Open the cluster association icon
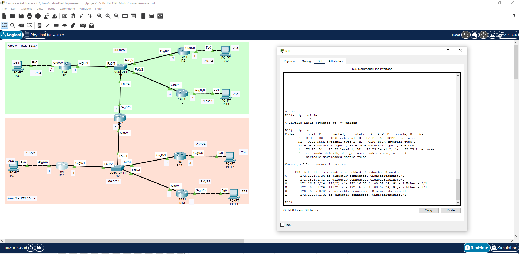The width and height of the screenshot is (519, 254). click(152, 16)
